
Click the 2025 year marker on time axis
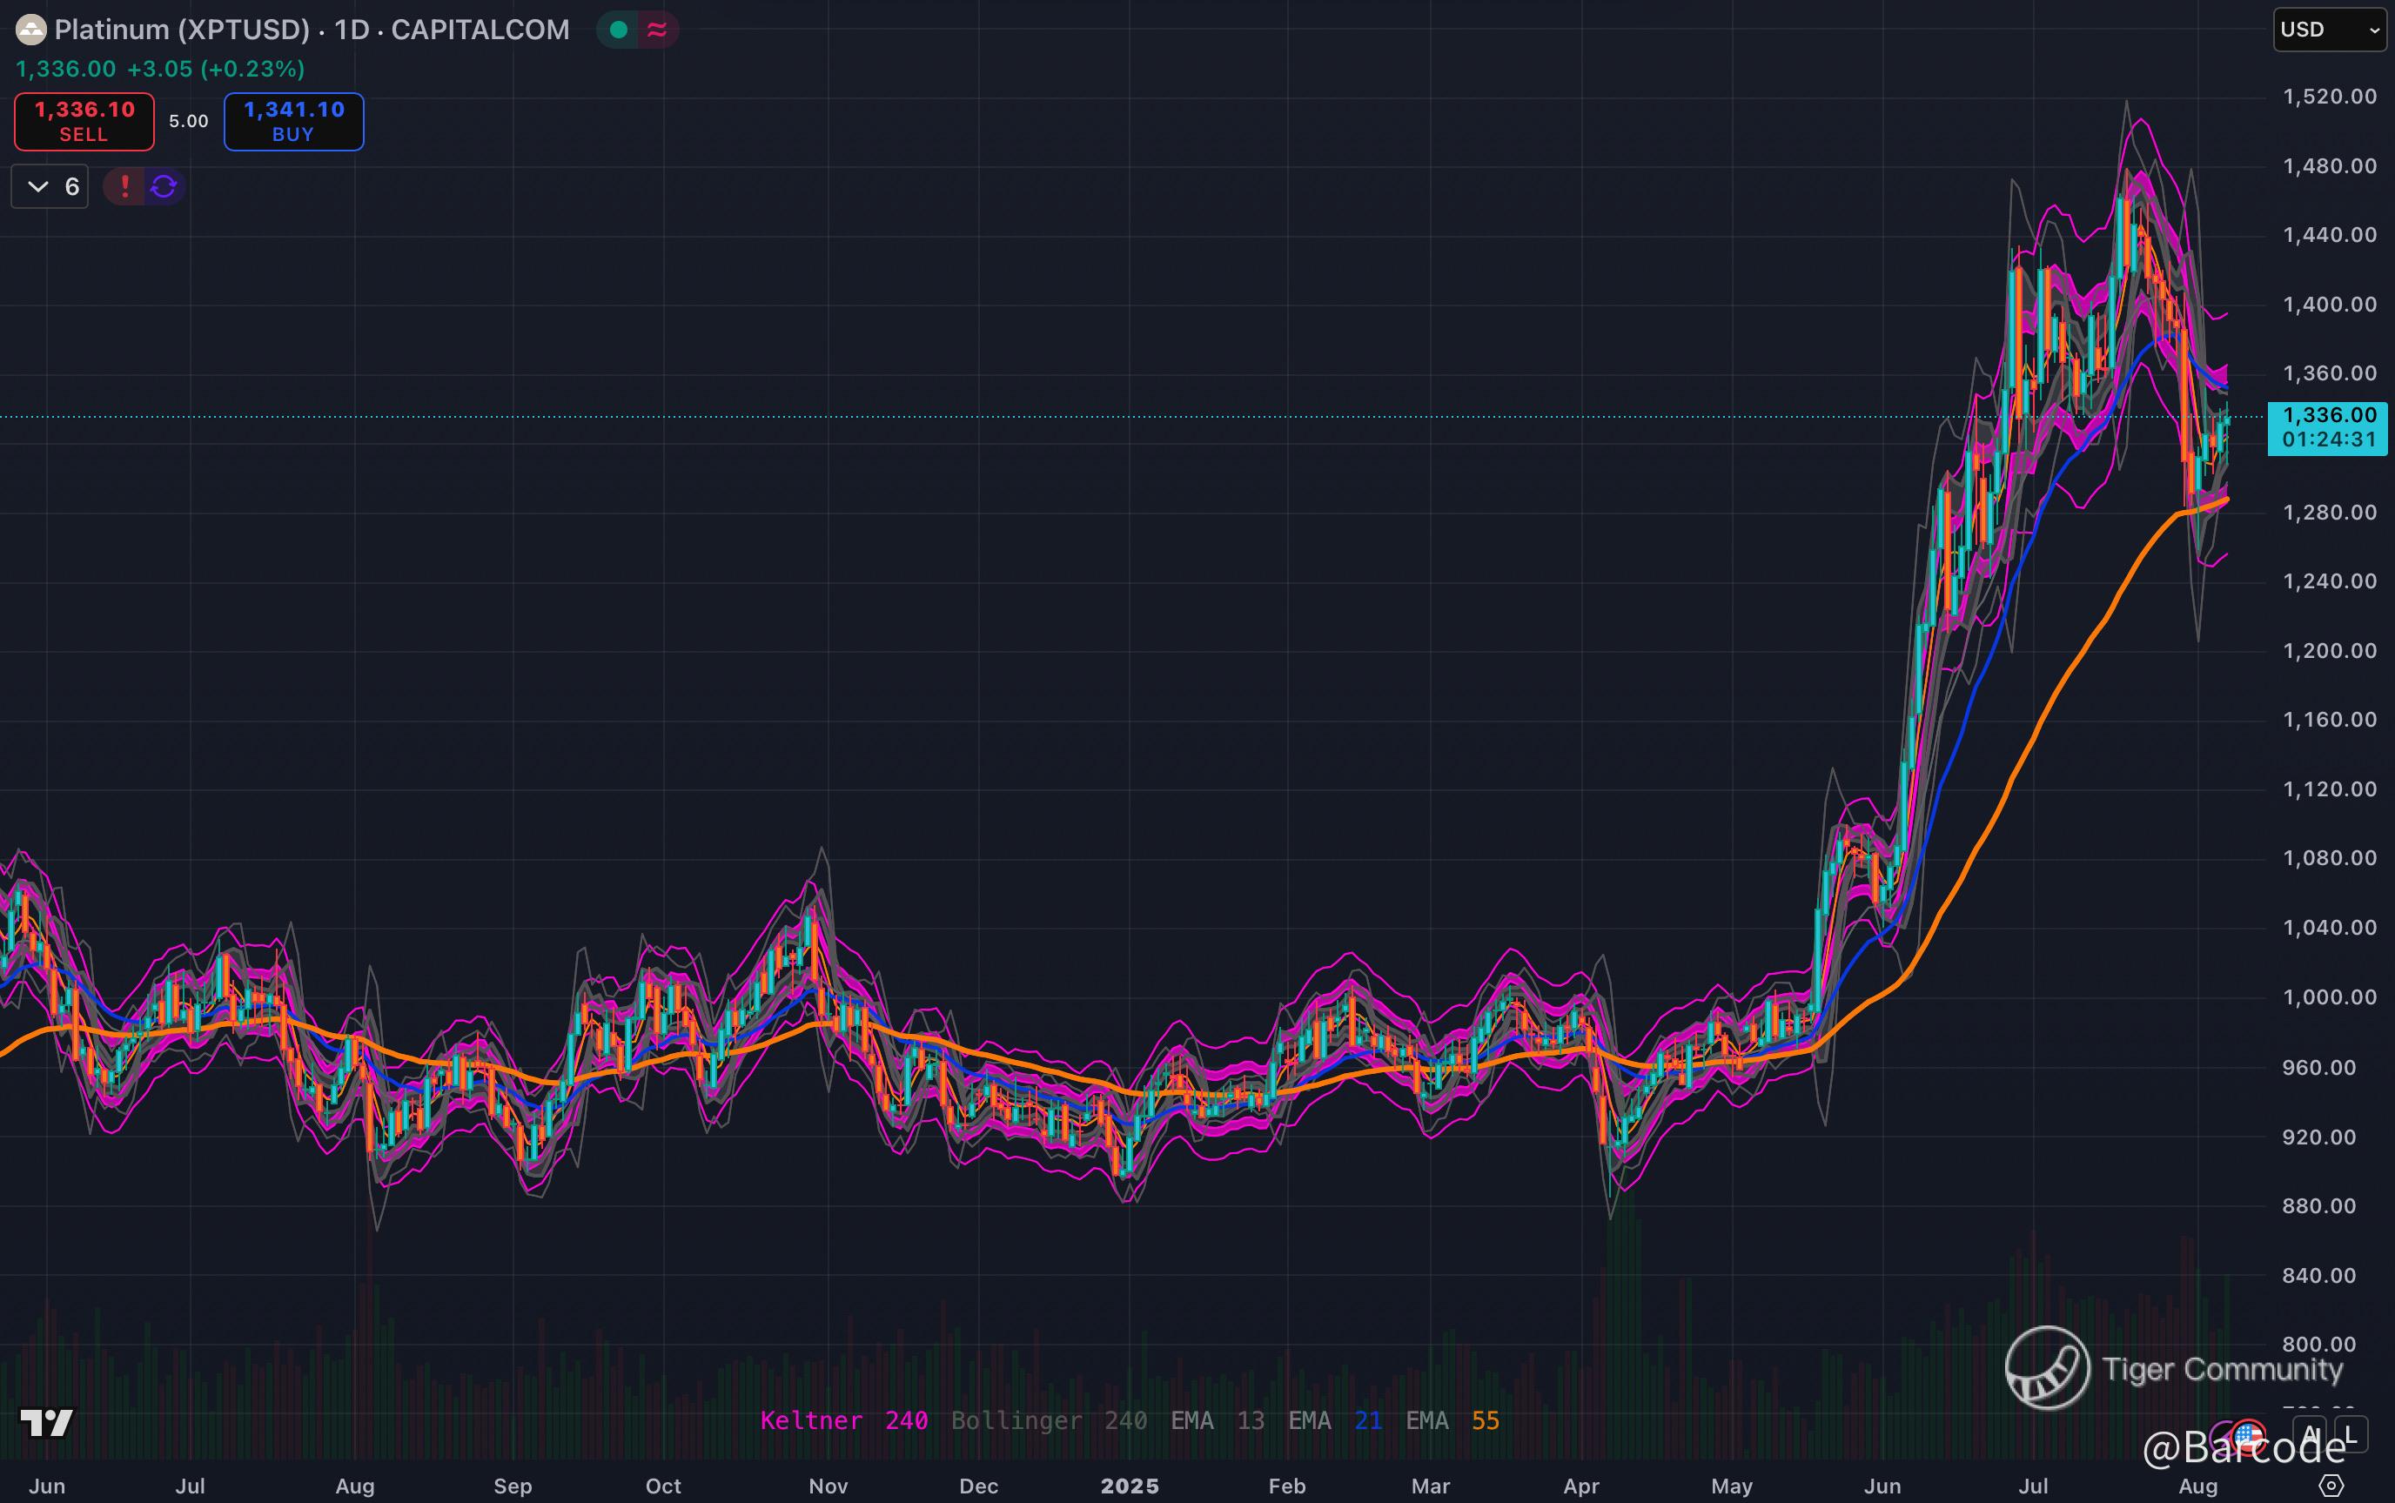1130,1485
